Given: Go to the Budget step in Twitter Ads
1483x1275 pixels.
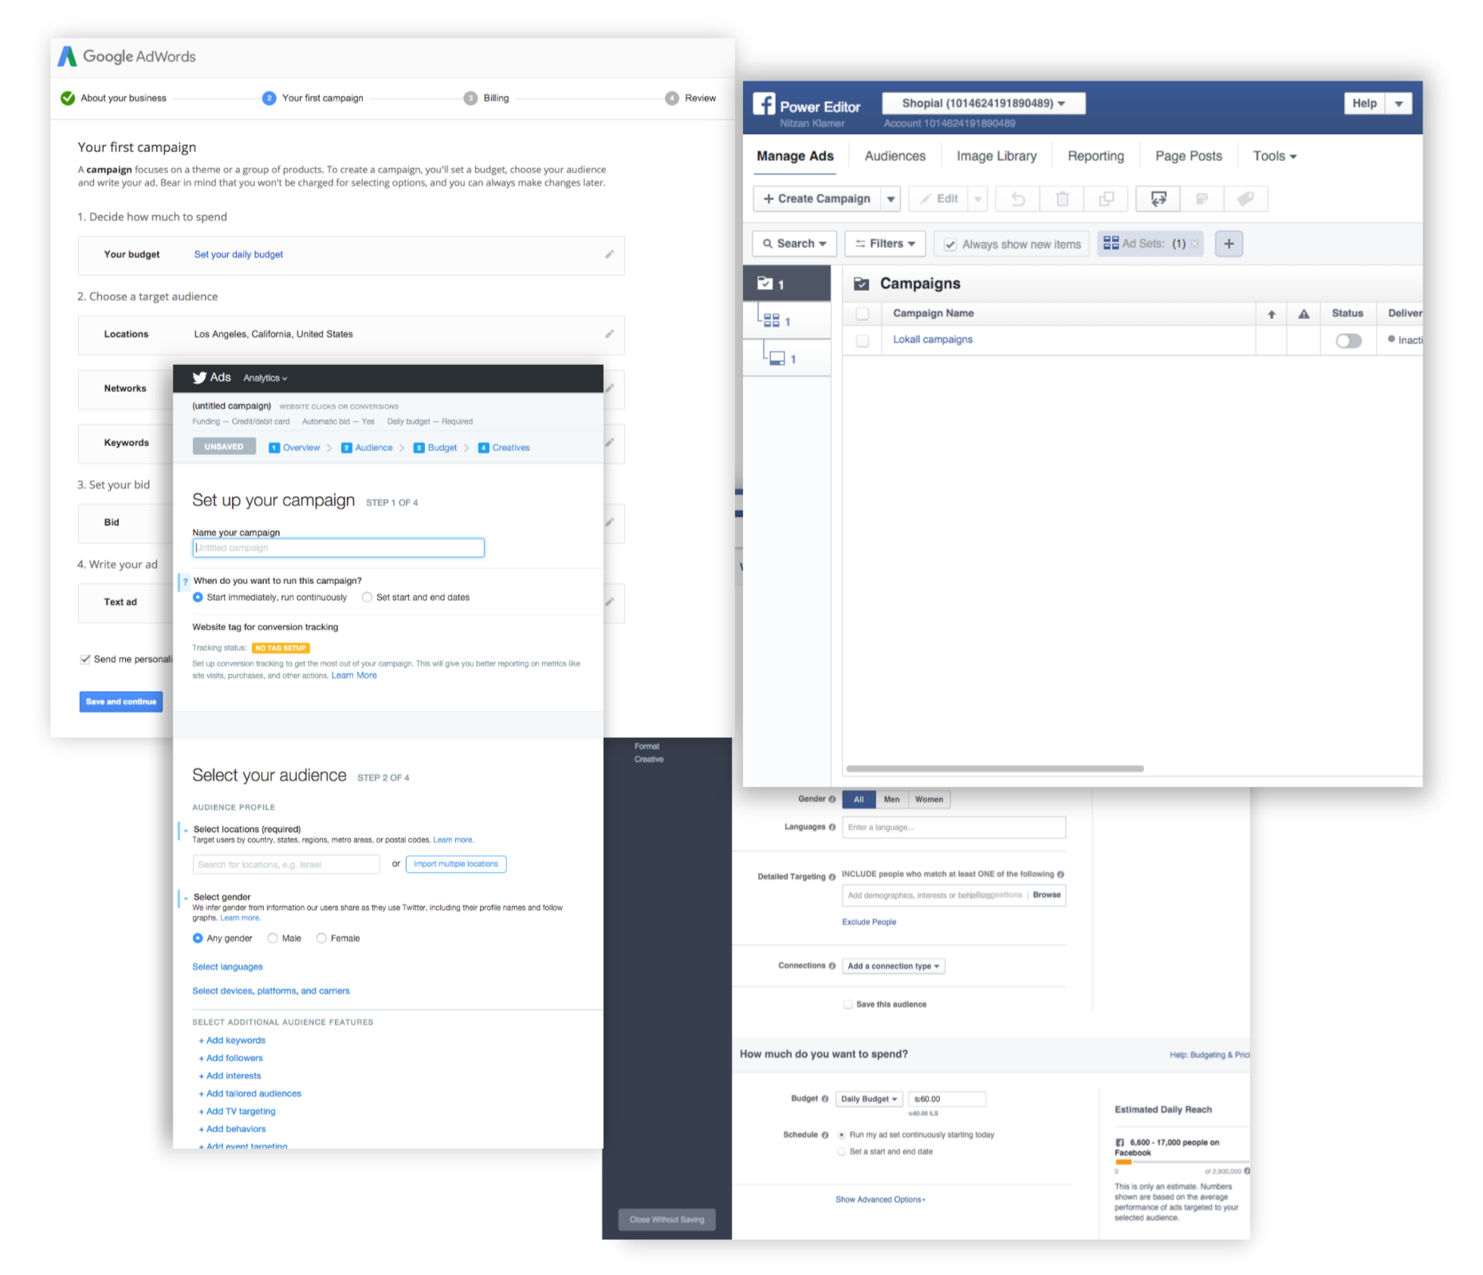Looking at the screenshot, I should [x=435, y=448].
